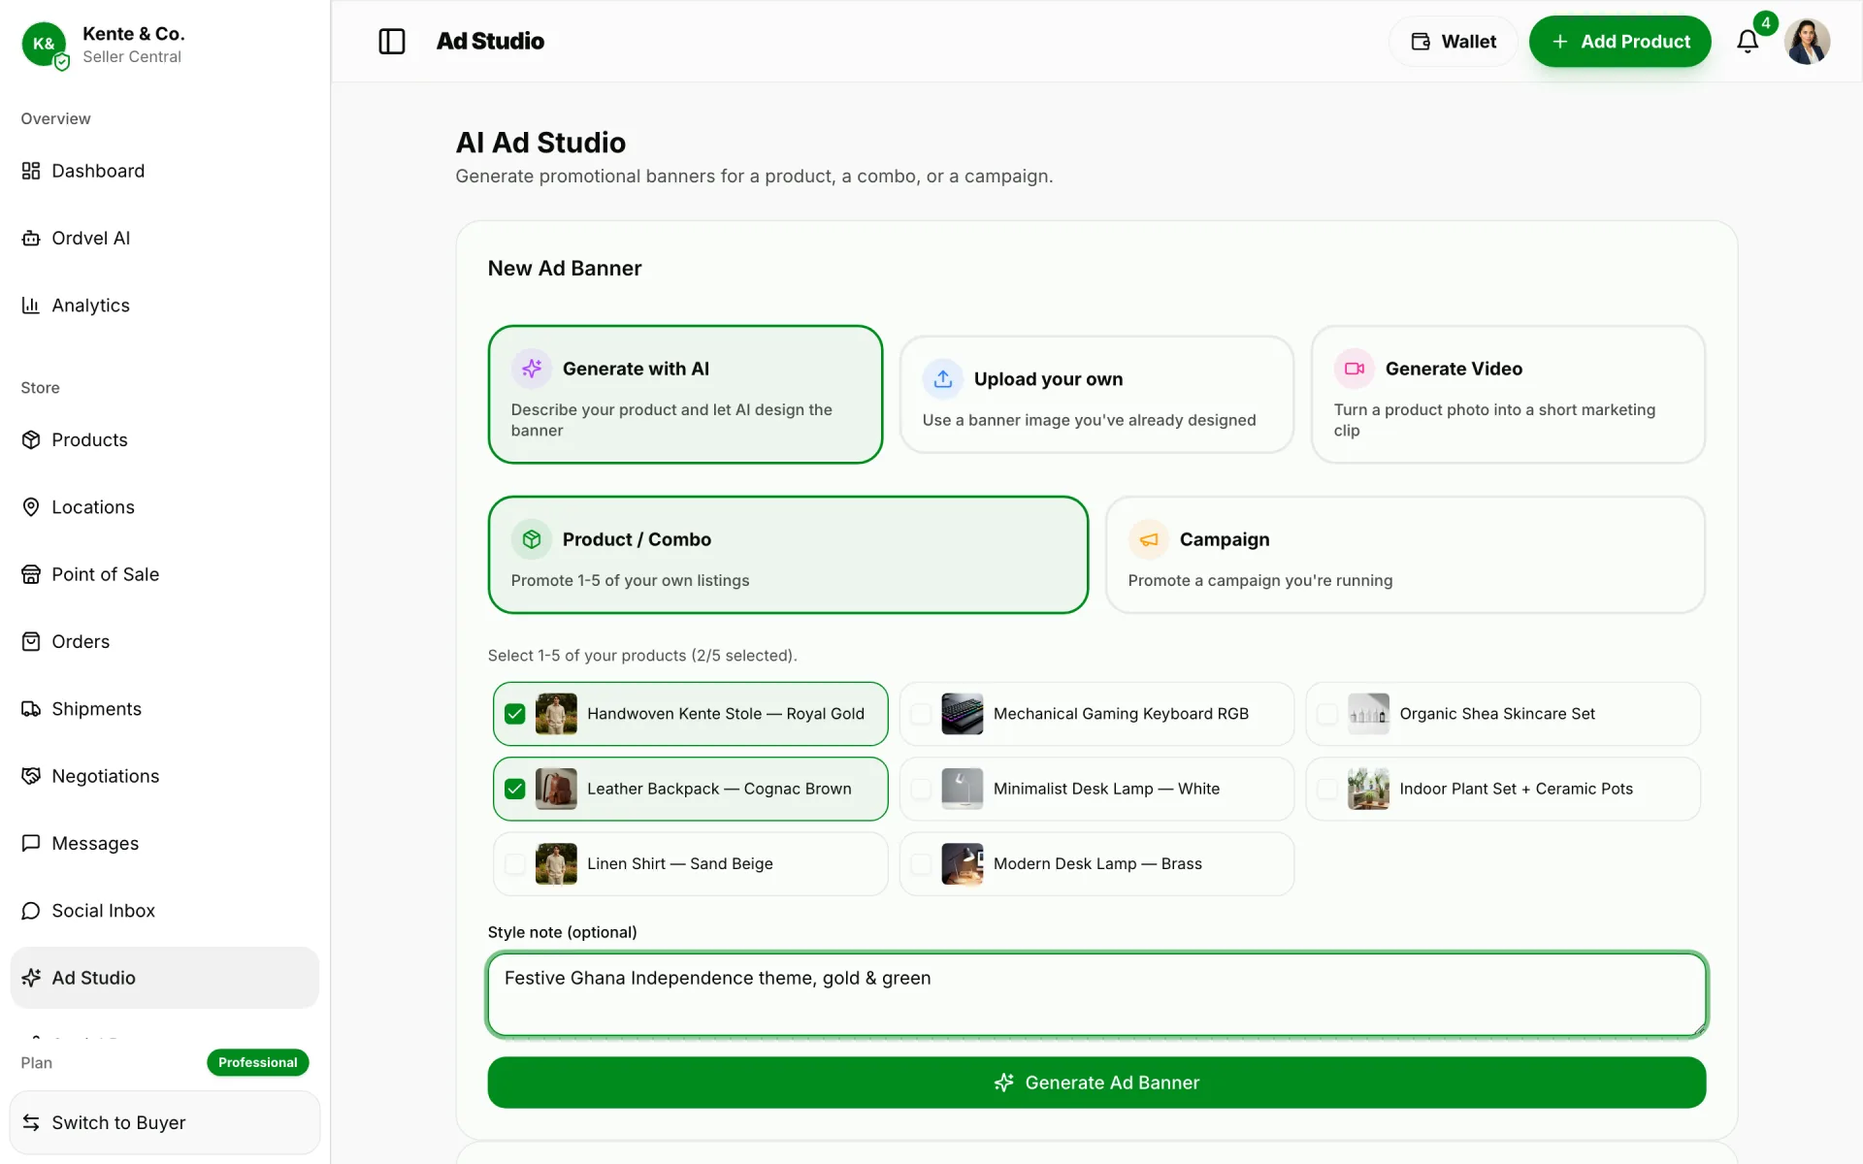Open the user profile avatar
Image resolution: width=1863 pixels, height=1164 pixels.
coord(1807,41)
